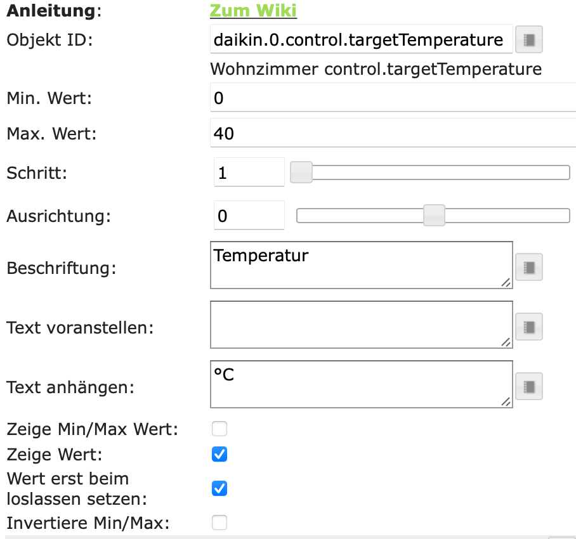Click the Ausrichtung slider handle
Viewport: 576px width, 539px height.
[434, 216]
